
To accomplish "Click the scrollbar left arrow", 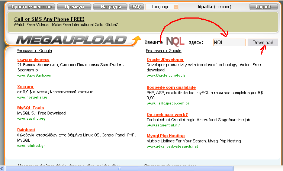I will [2, 168].
